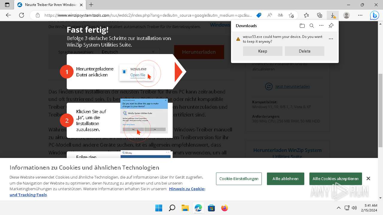Launch Firefox from taskbar
This screenshot has height=215, width=383.
click(x=224, y=208)
